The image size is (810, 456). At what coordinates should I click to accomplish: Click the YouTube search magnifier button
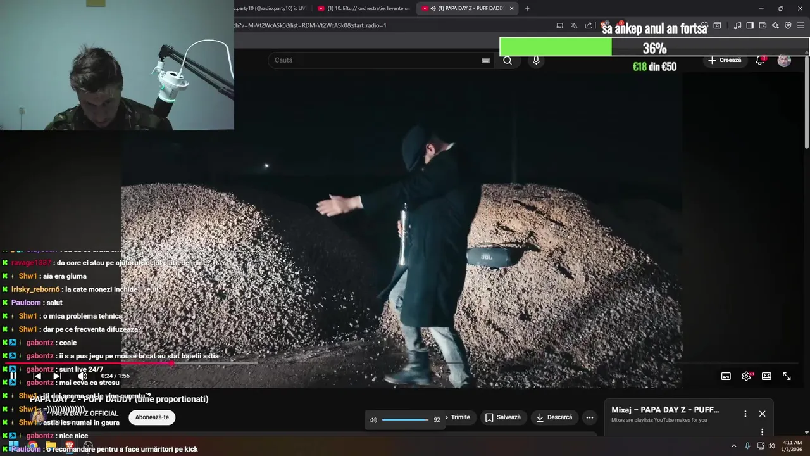point(508,60)
